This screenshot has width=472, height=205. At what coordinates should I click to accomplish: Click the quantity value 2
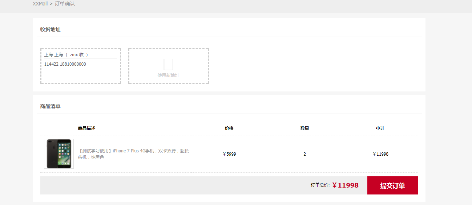point(305,154)
